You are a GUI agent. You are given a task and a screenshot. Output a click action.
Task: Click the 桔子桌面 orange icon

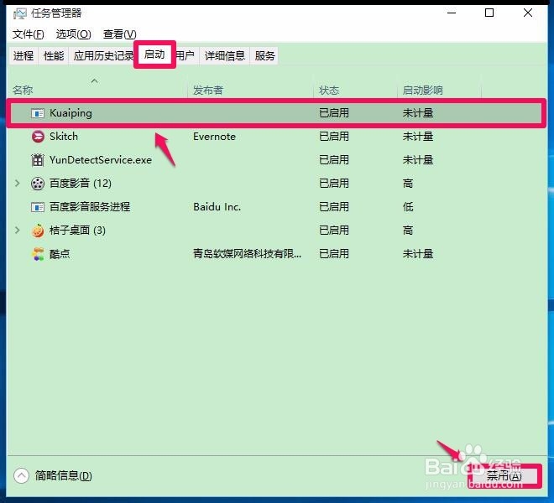(38, 231)
